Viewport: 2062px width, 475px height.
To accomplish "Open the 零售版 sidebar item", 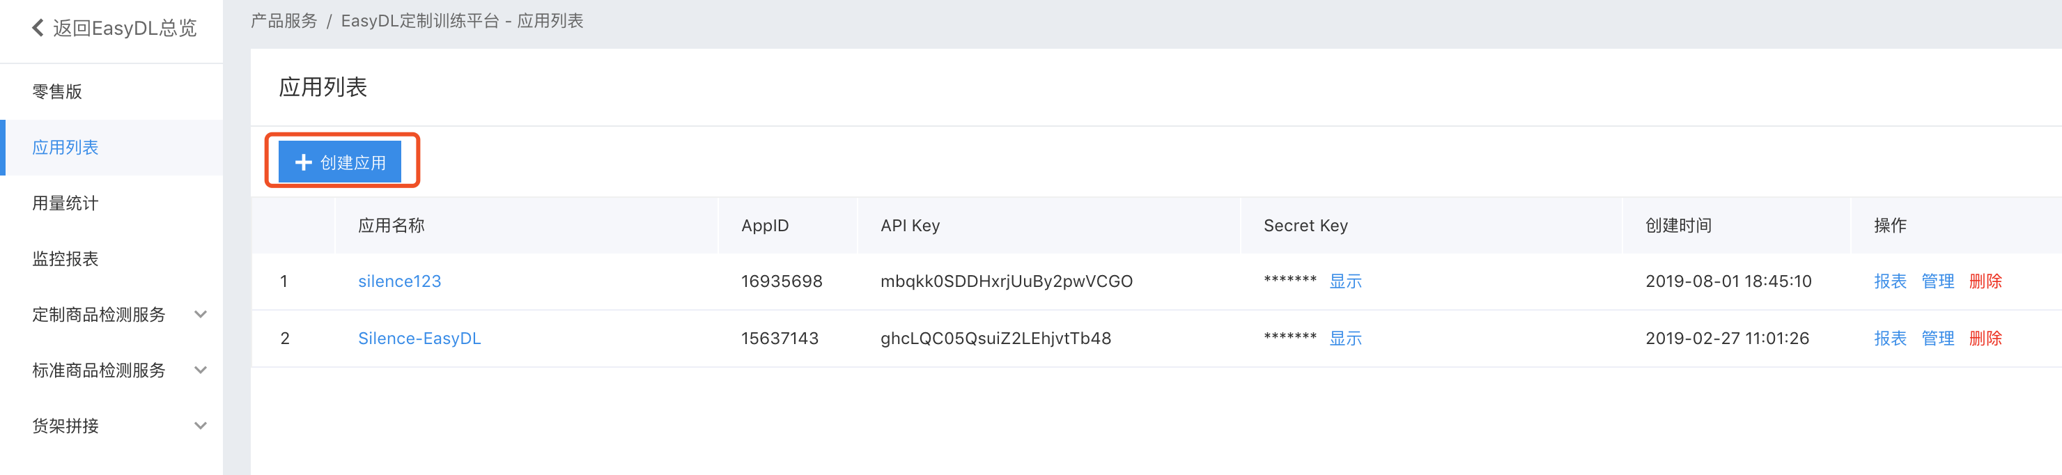I will [58, 91].
